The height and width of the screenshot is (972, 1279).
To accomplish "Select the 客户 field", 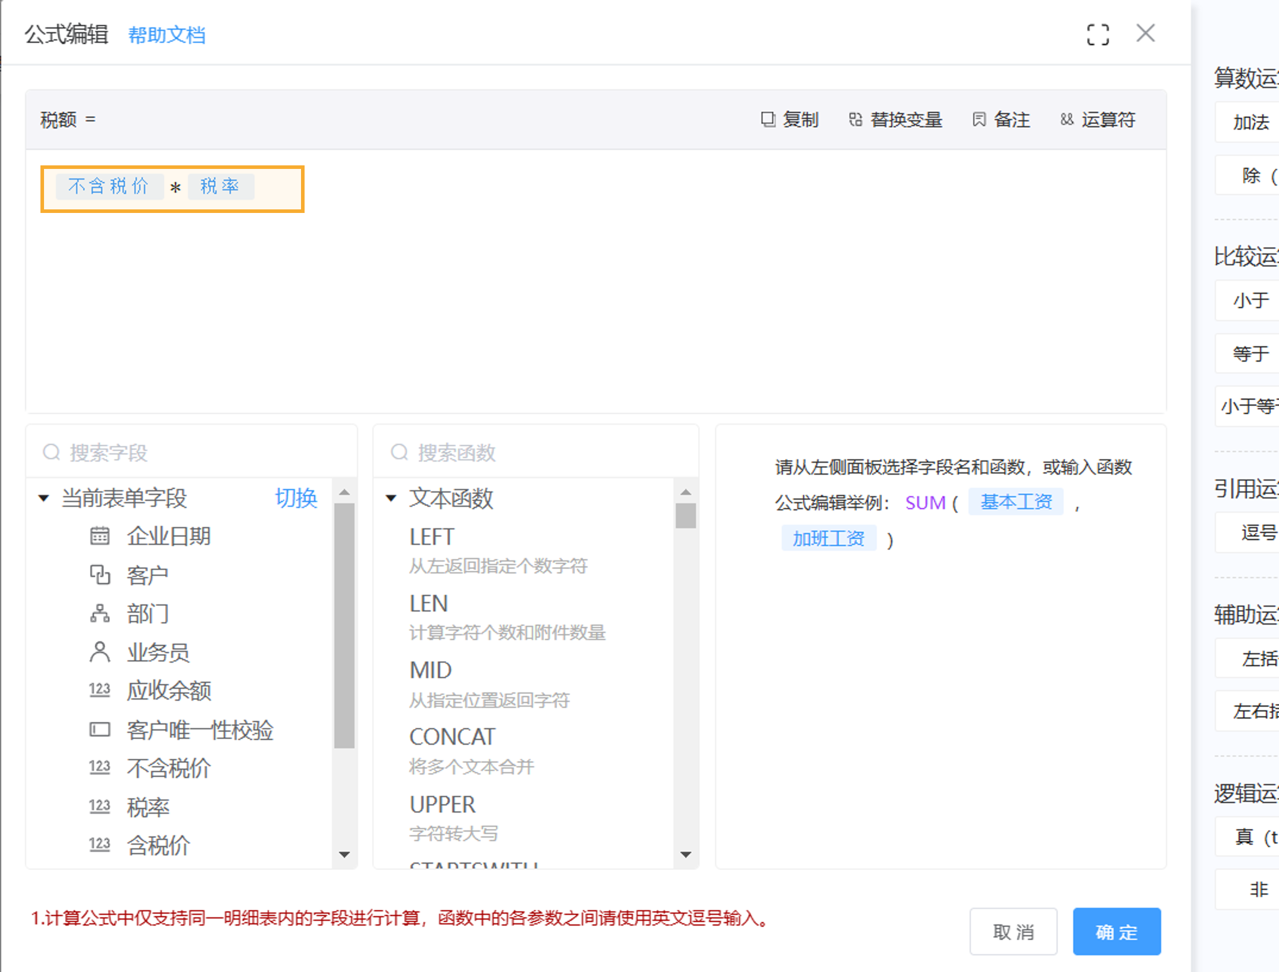I will [148, 575].
